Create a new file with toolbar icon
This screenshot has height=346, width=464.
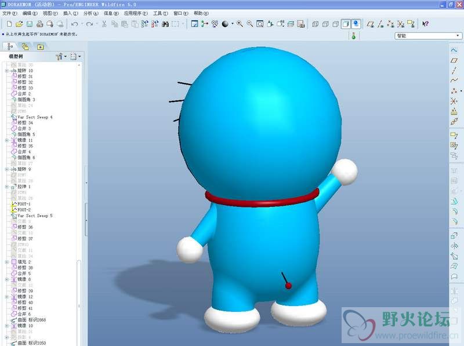click(x=9, y=24)
